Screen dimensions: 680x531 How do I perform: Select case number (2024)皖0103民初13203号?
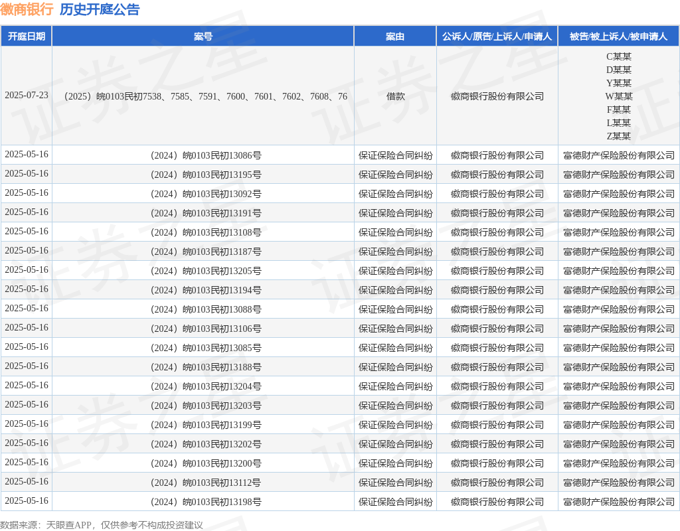(206, 406)
